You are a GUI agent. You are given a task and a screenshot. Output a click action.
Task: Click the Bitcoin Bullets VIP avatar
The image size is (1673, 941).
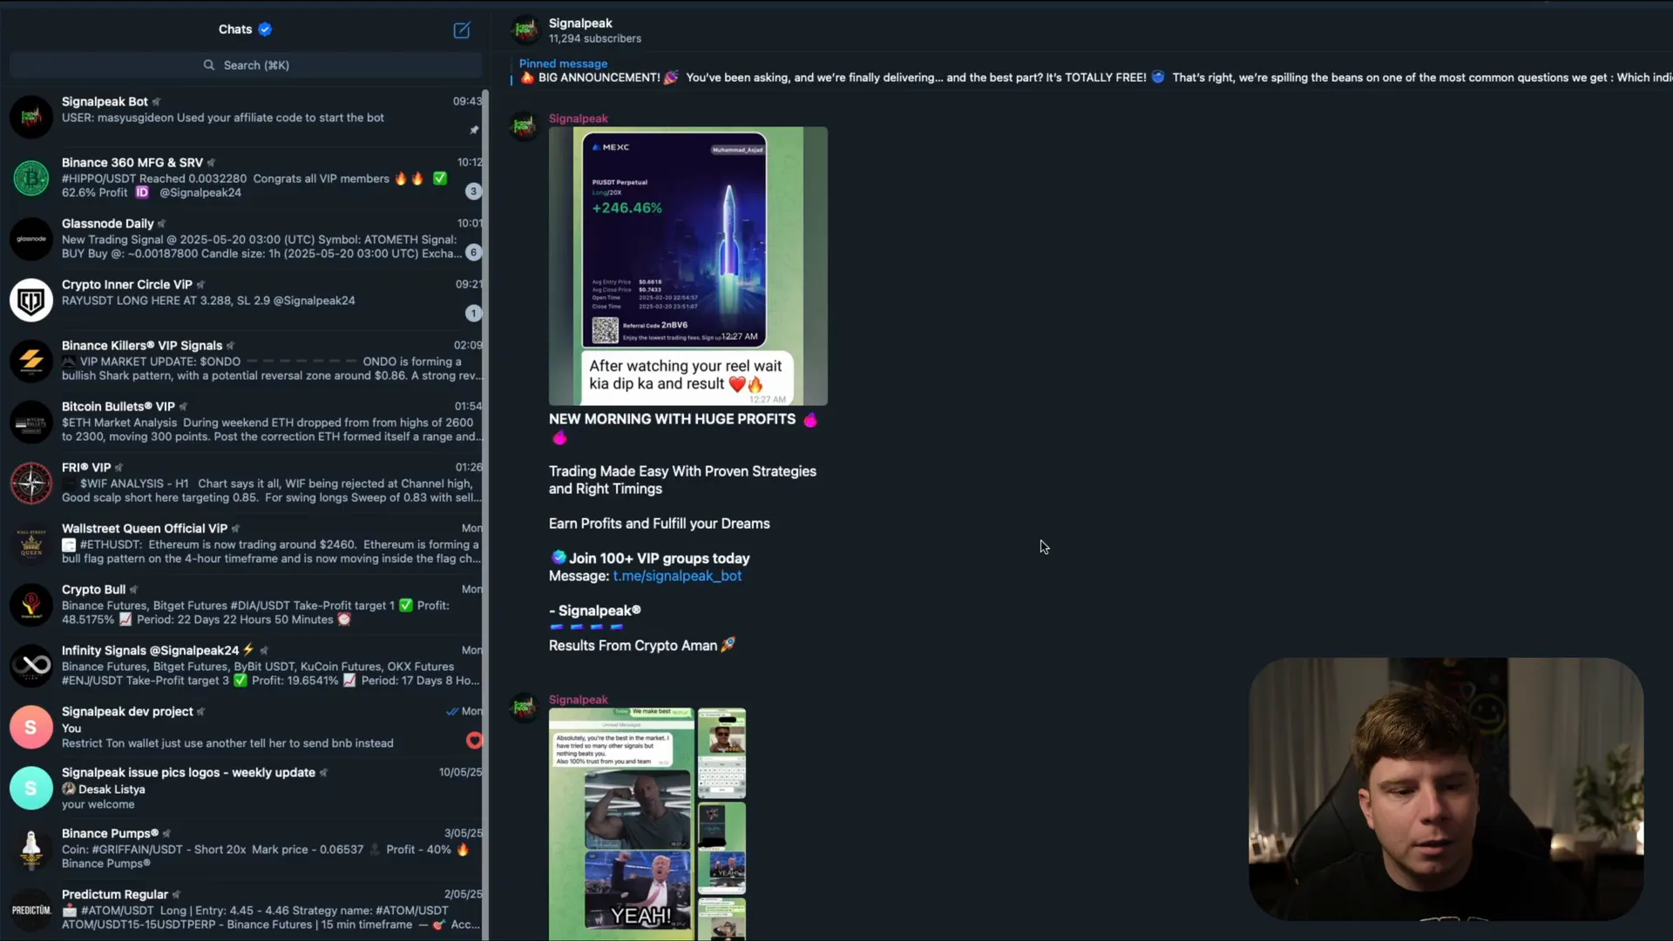point(31,422)
